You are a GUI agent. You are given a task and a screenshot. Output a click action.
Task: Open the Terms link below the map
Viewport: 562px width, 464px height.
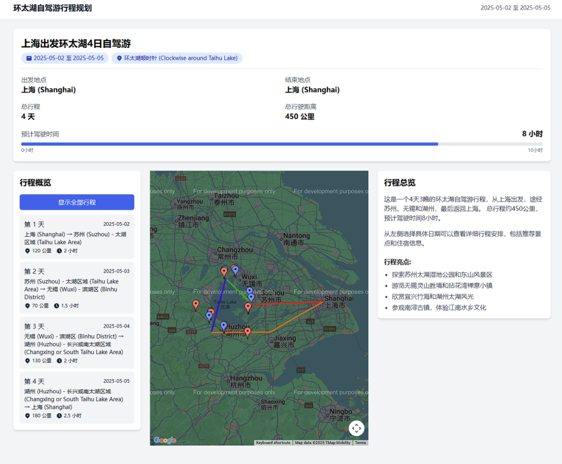click(361, 442)
